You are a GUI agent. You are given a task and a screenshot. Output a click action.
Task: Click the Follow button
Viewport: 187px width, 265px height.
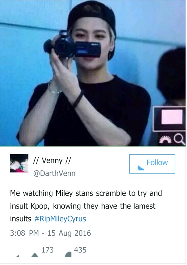coord(152,164)
